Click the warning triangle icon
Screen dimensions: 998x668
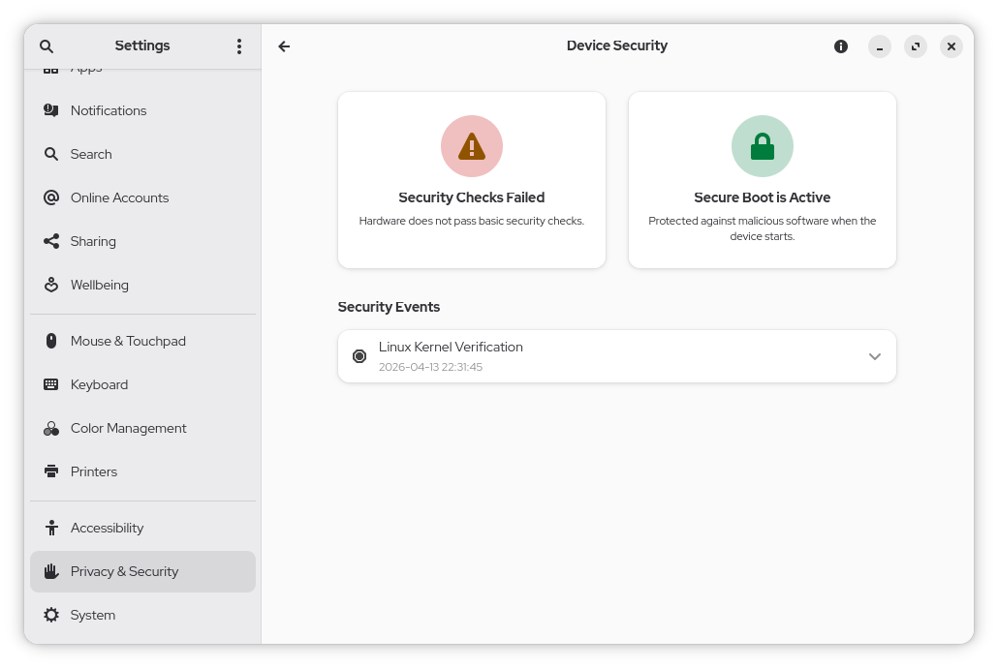(x=472, y=146)
